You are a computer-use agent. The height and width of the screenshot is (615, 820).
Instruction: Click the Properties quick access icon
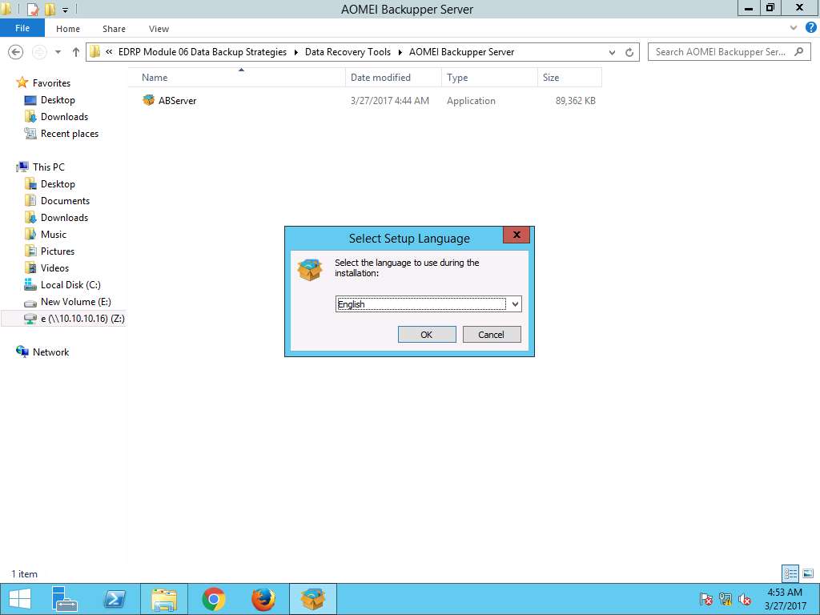click(x=32, y=9)
